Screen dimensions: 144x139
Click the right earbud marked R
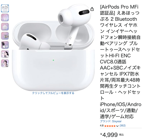[74, 25]
